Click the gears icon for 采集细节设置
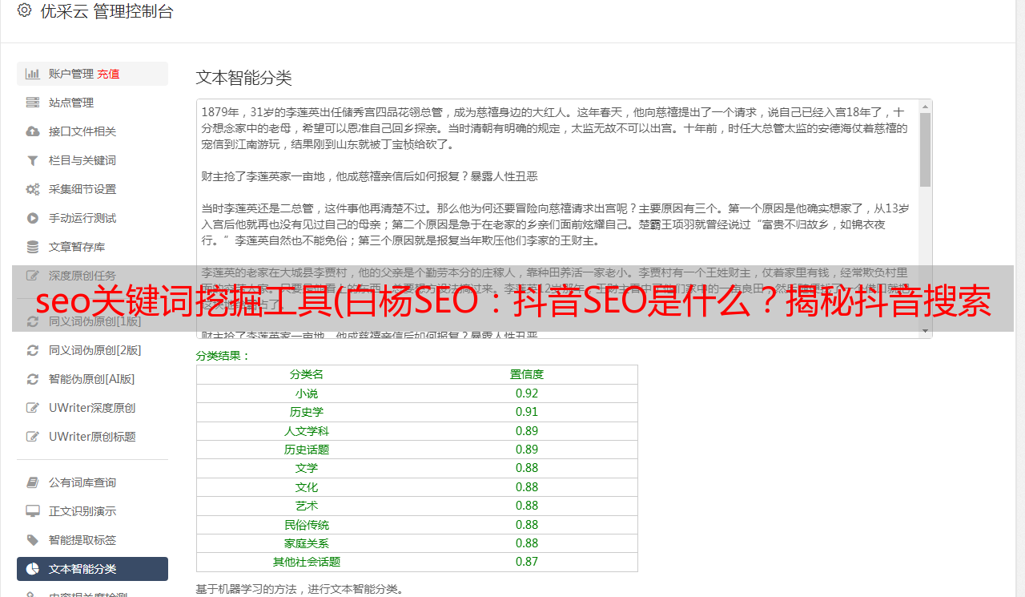The width and height of the screenshot is (1025, 597). click(33, 189)
